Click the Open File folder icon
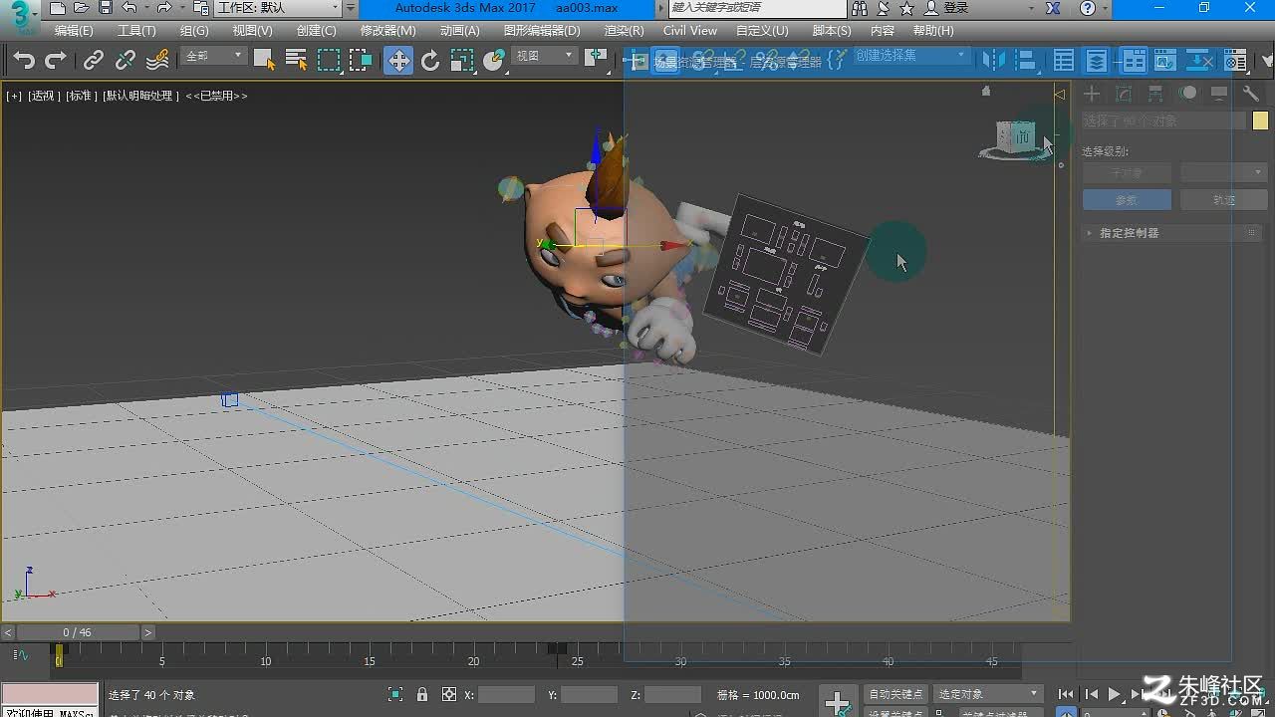This screenshot has height=717, width=1275. (82, 8)
